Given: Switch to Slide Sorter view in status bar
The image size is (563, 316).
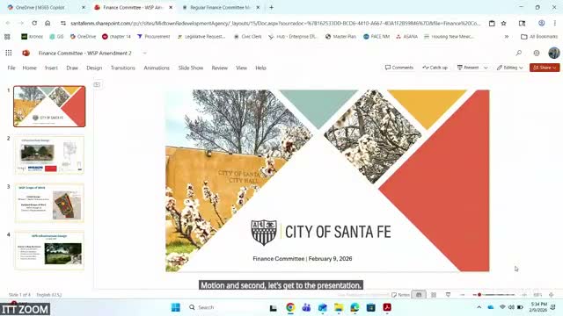Looking at the screenshot, I should 434,295.
